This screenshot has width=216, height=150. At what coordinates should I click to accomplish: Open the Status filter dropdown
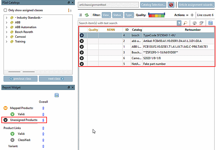tap(118, 15)
